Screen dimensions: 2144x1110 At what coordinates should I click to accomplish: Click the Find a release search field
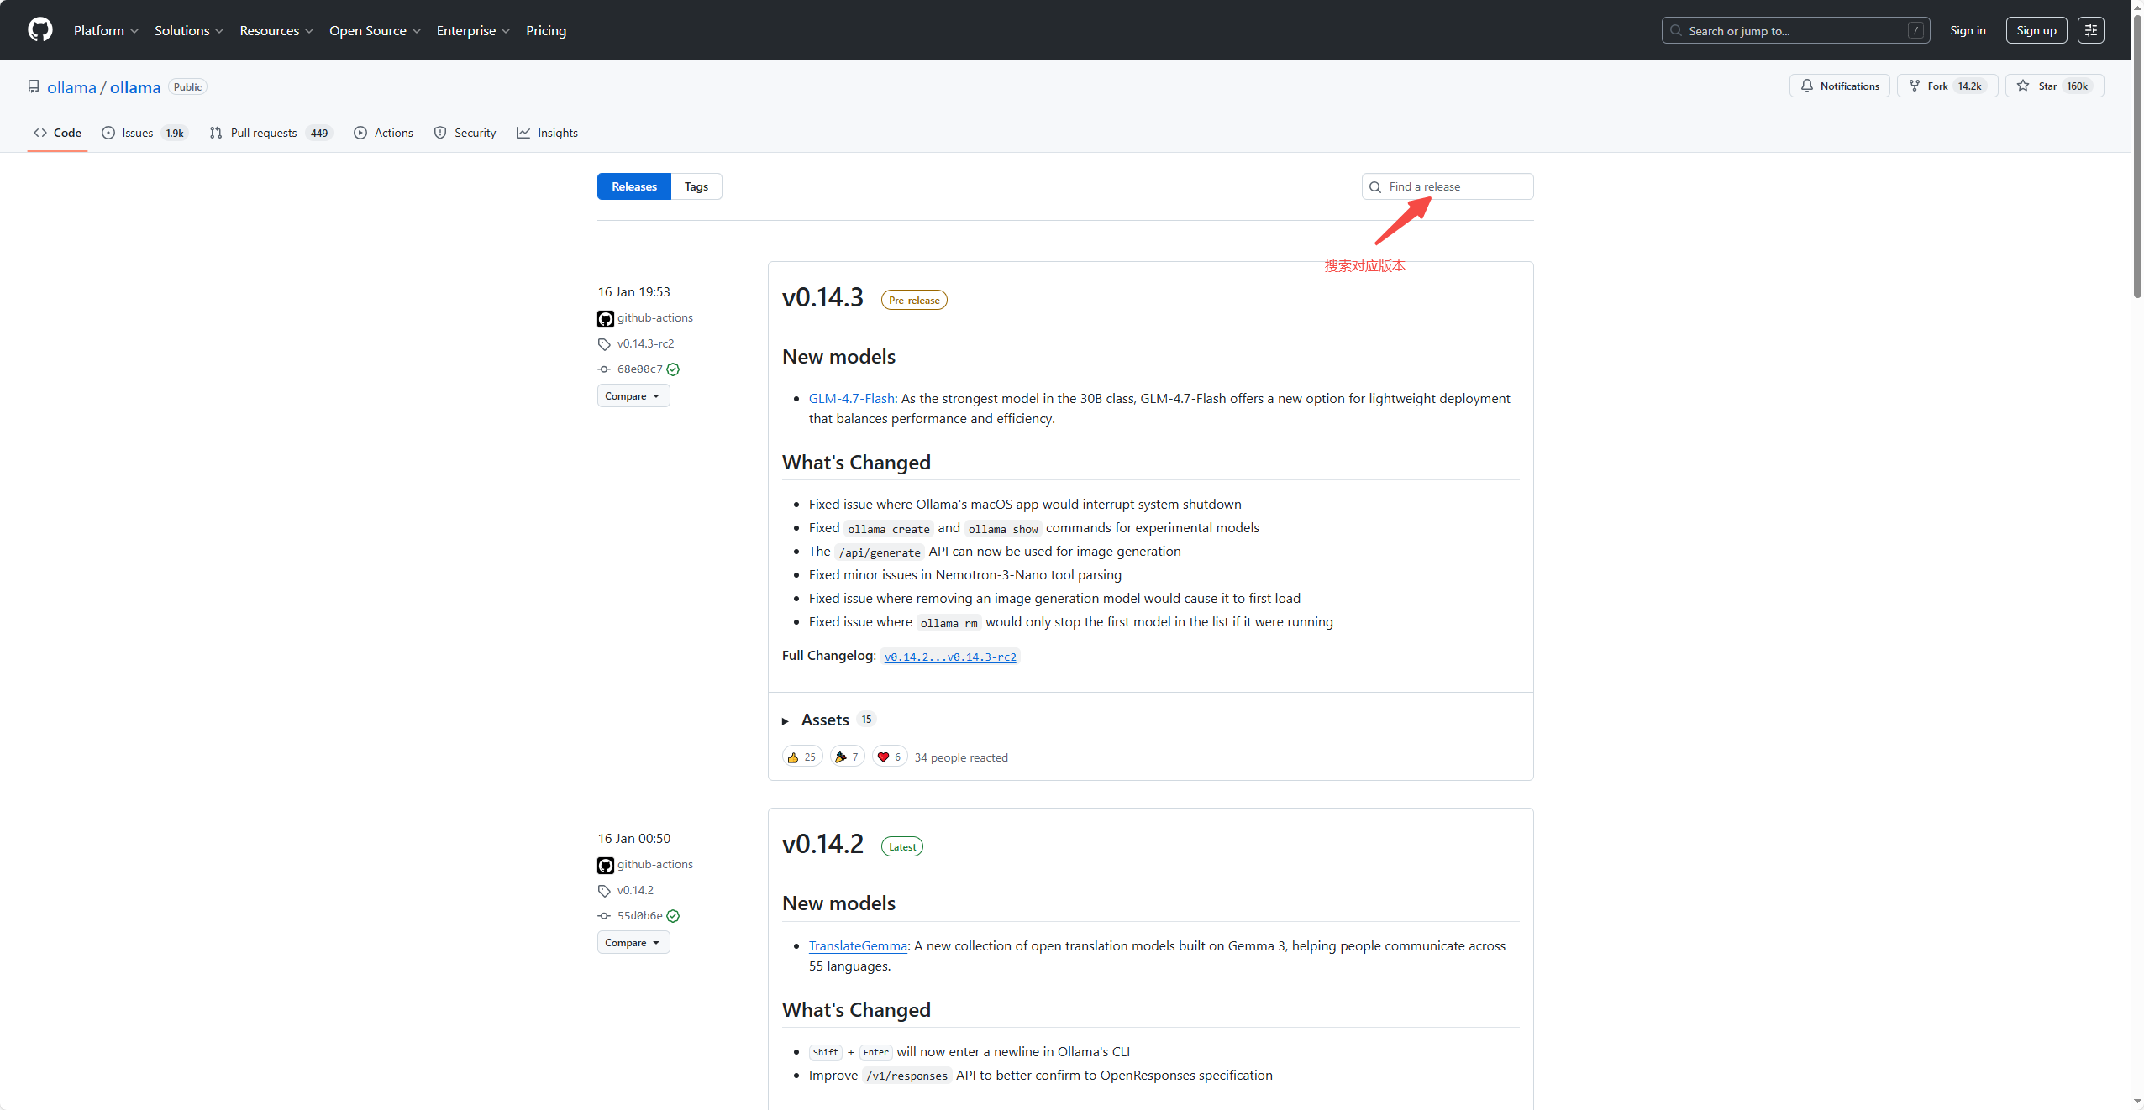pos(1453,186)
